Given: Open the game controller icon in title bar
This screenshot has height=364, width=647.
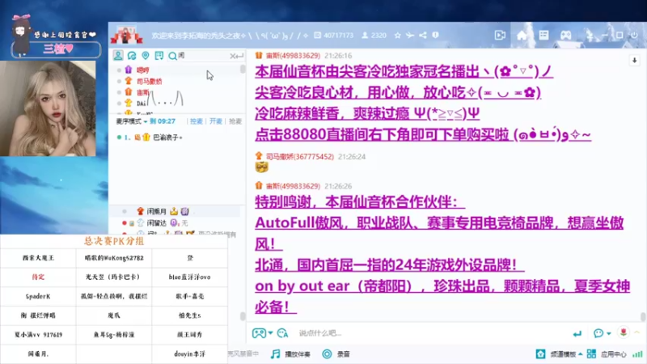Looking at the screenshot, I should point(565,36).
